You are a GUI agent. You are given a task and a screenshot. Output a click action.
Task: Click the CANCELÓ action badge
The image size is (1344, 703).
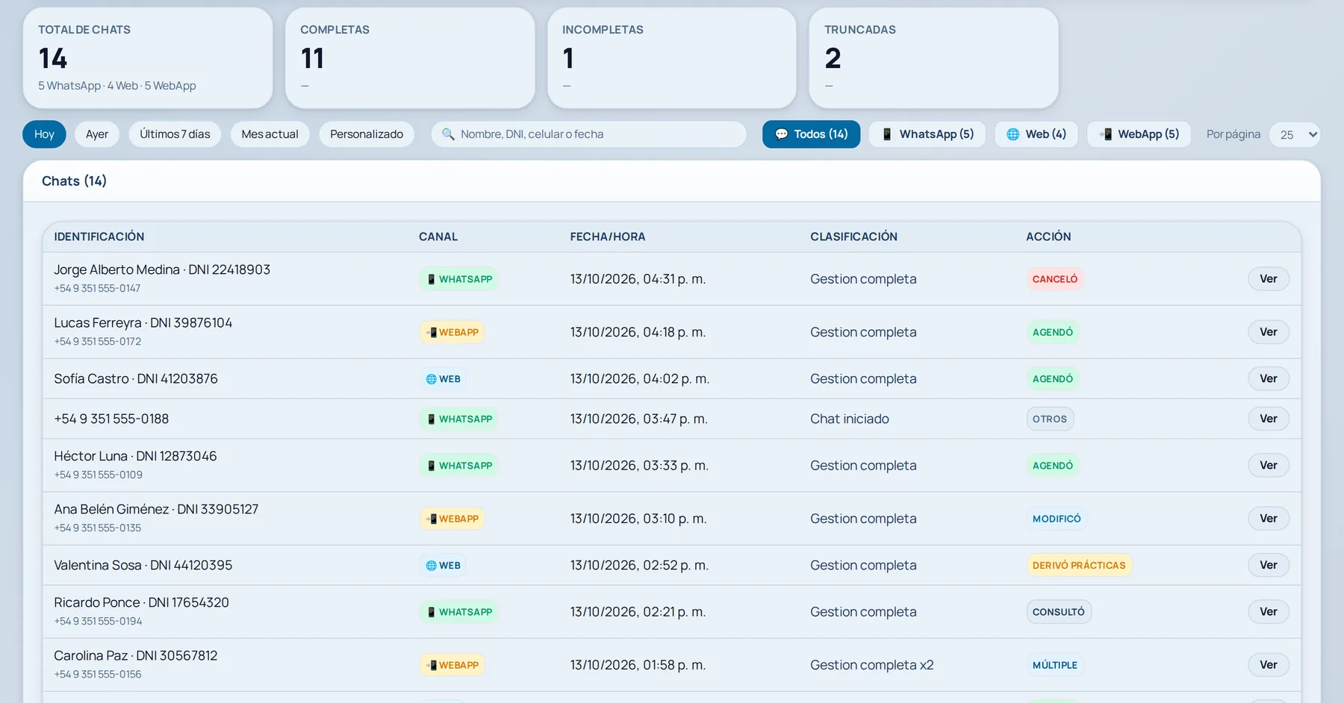[1055, 279]
